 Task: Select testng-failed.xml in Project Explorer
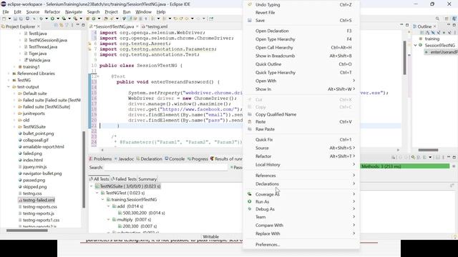39,200
